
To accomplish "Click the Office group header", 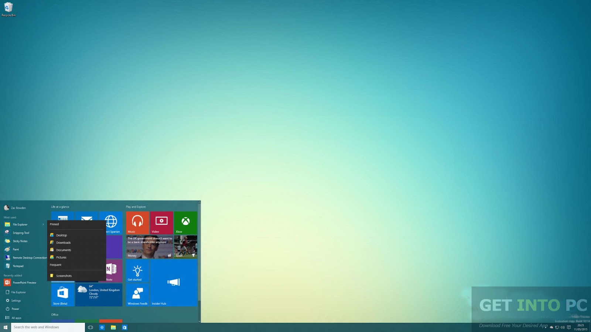I will click(x=55, y=315).
